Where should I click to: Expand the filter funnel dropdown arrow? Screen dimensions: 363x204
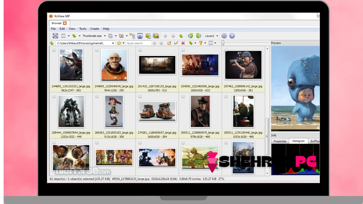tap(205, 43)
